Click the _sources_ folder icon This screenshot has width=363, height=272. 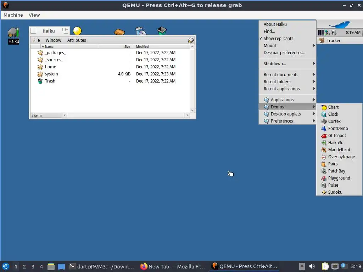pyautogui.click(x=40, y=59)
